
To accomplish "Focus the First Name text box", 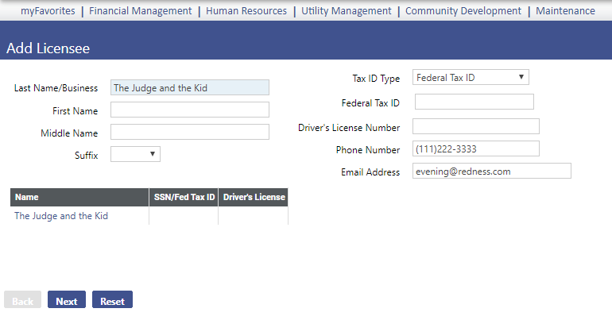I will click(x=189, y=110).
